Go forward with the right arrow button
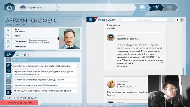Screen dimensions: 190x107 click(x=182, y=20)
